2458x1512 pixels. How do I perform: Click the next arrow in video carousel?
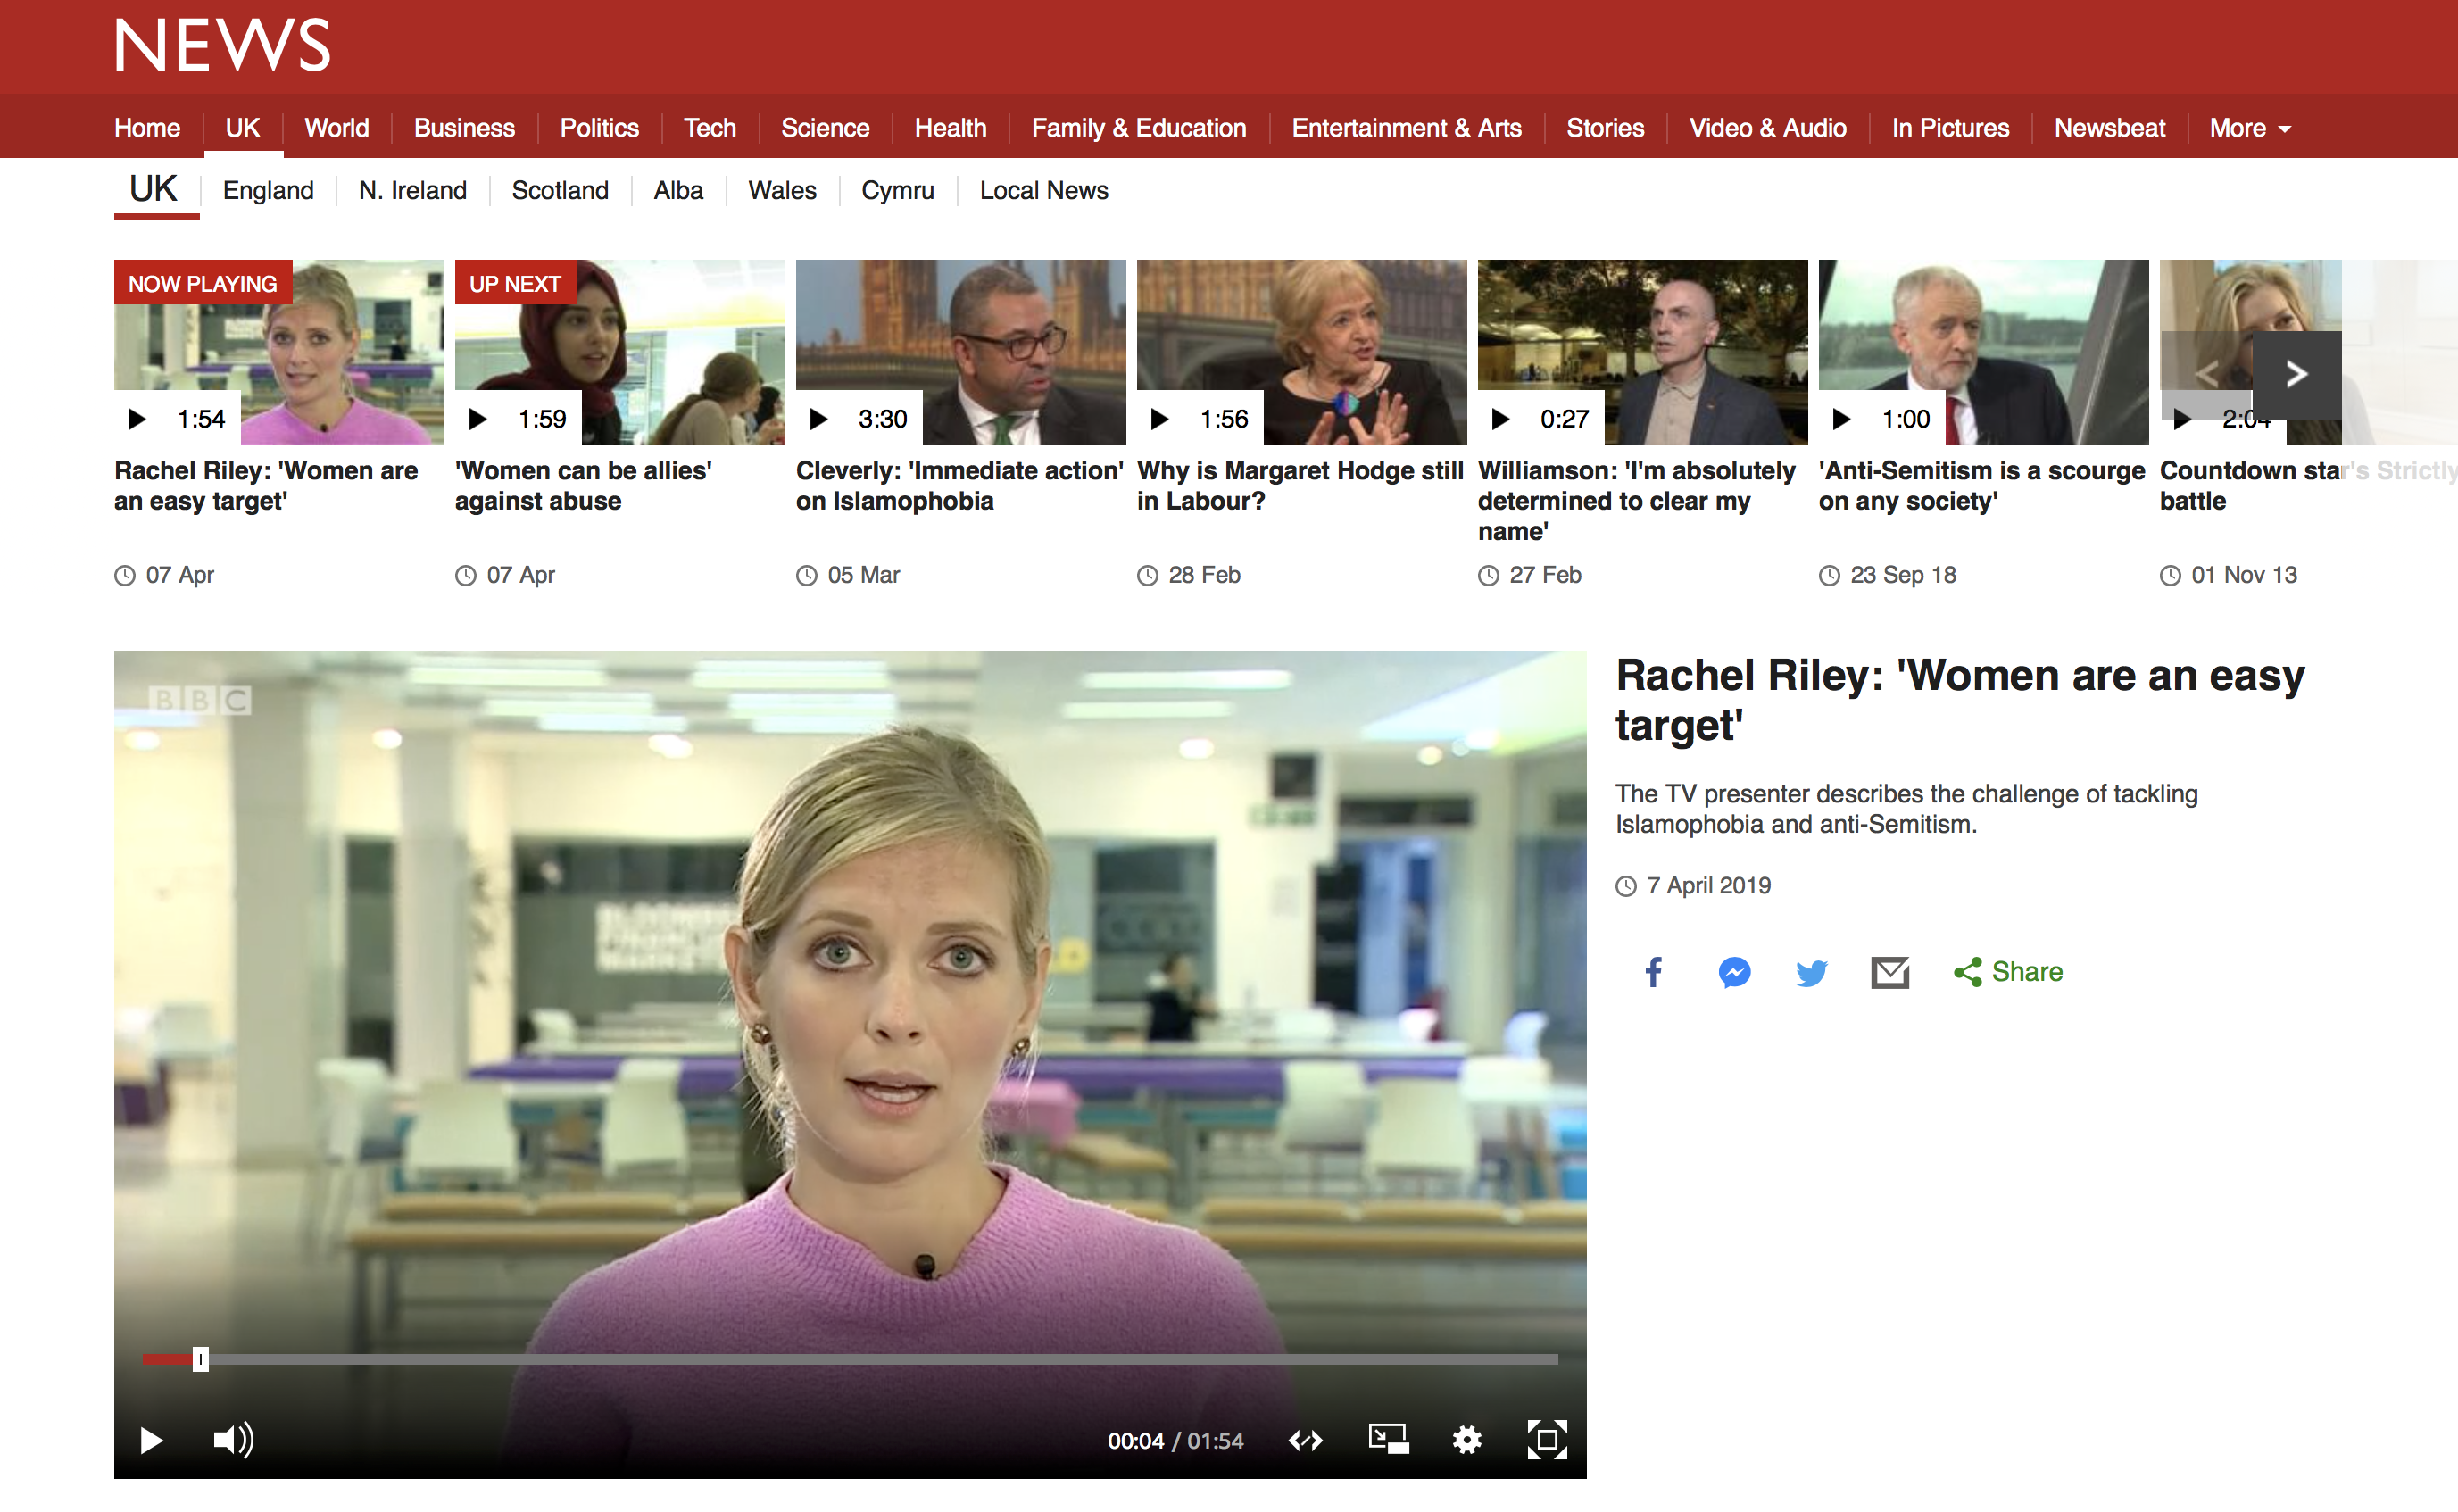click(x=2296, y=375)
